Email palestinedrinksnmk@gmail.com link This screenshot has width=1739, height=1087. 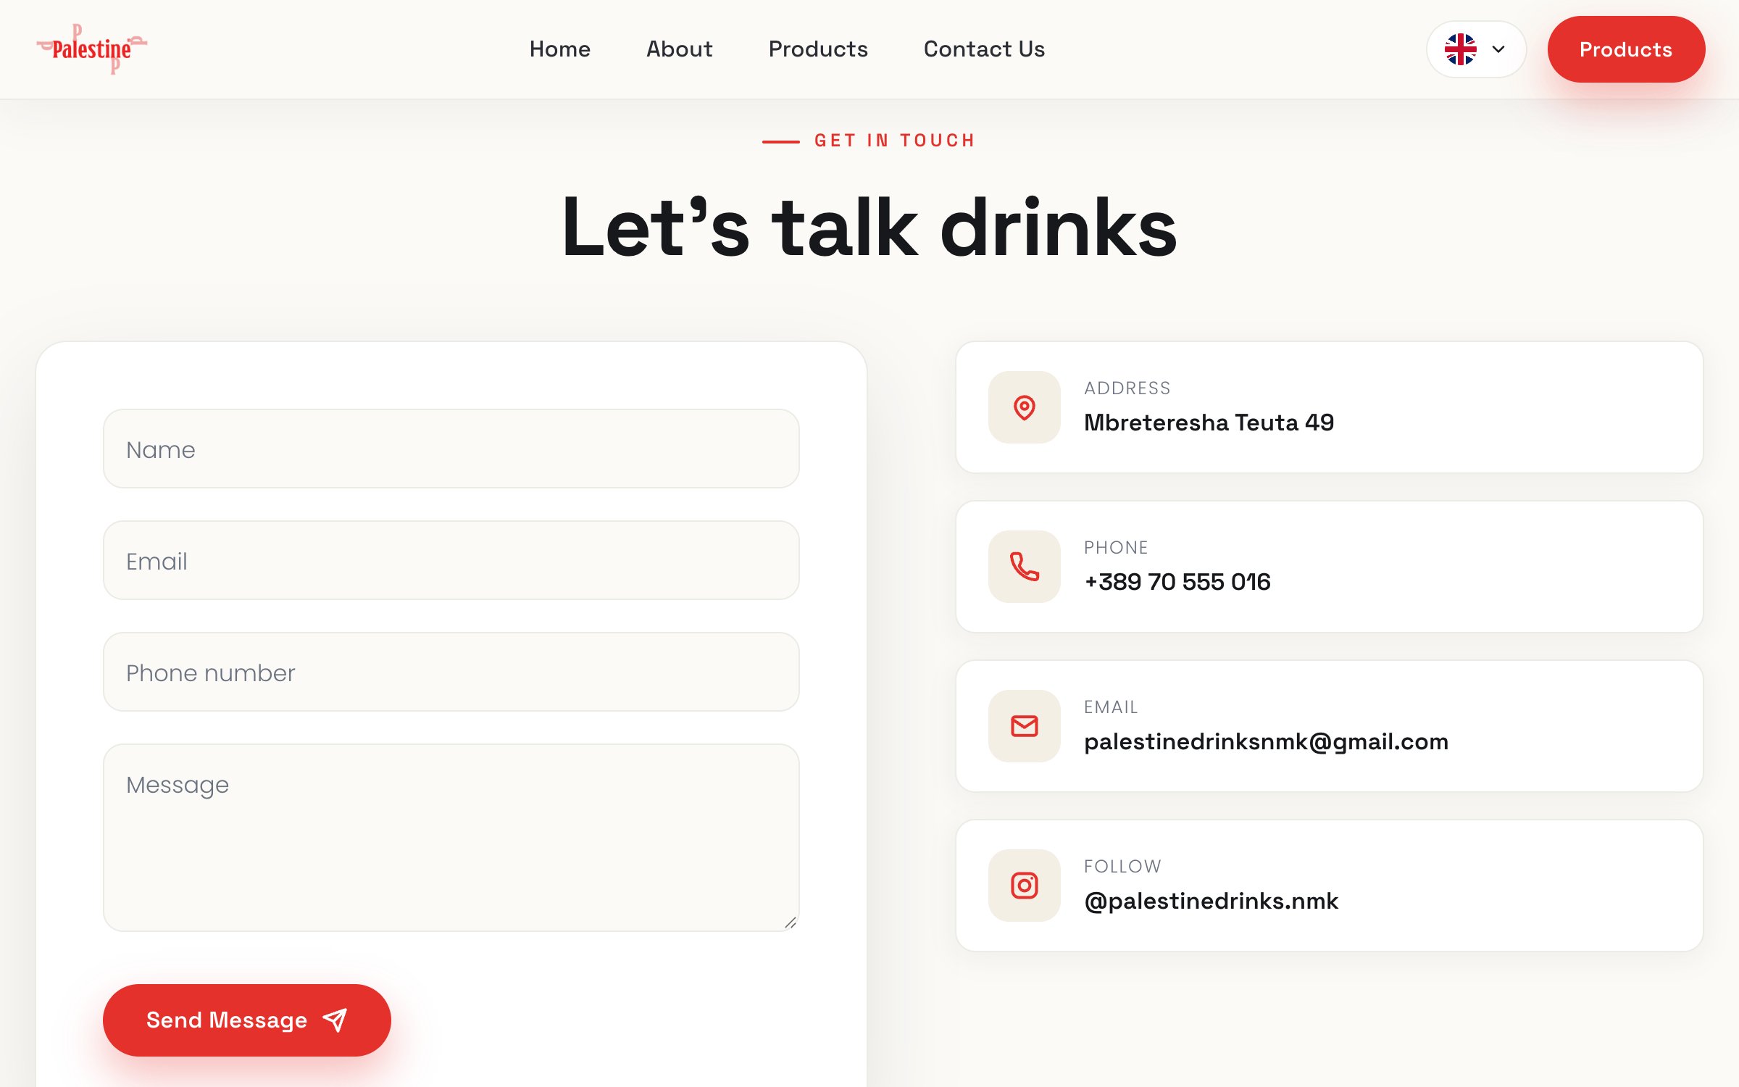pos(1267,742)
